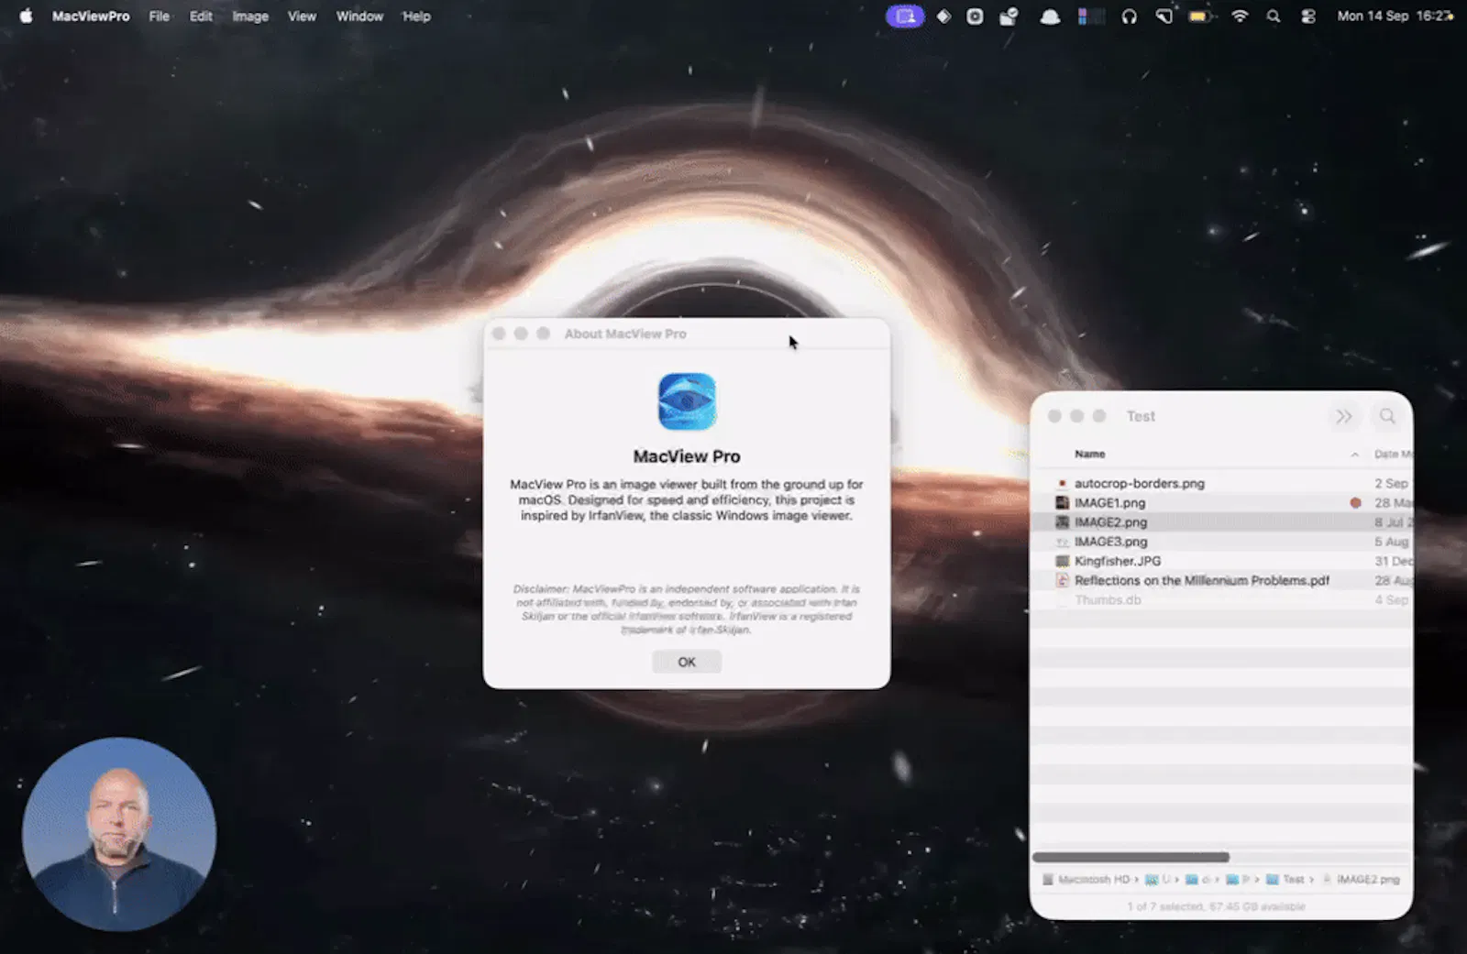1467x954 pixels.
Task: Click the screenshot capture menu bar icon
Action: (975, 16)
